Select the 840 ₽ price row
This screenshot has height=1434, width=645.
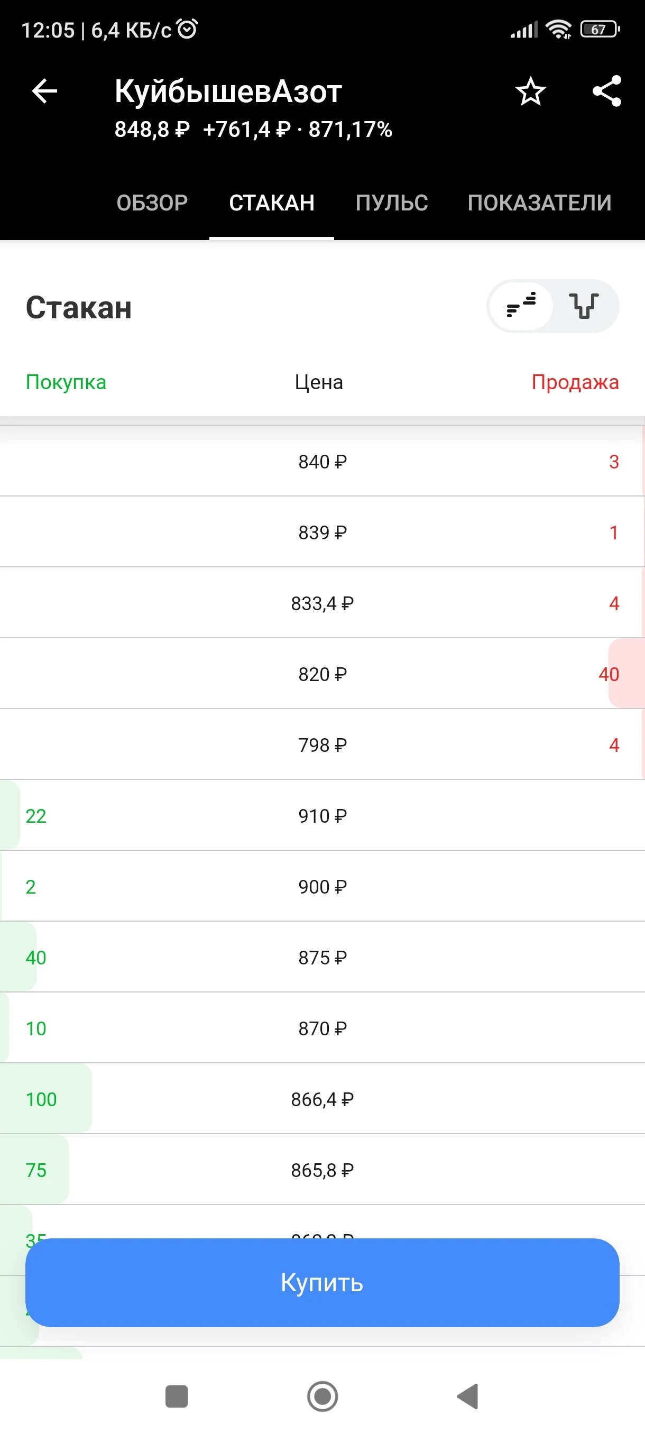tap(322, 461)
